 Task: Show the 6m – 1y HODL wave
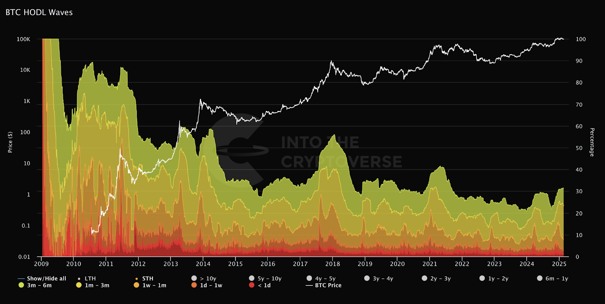pyautogui.click(x=552, y=278)
